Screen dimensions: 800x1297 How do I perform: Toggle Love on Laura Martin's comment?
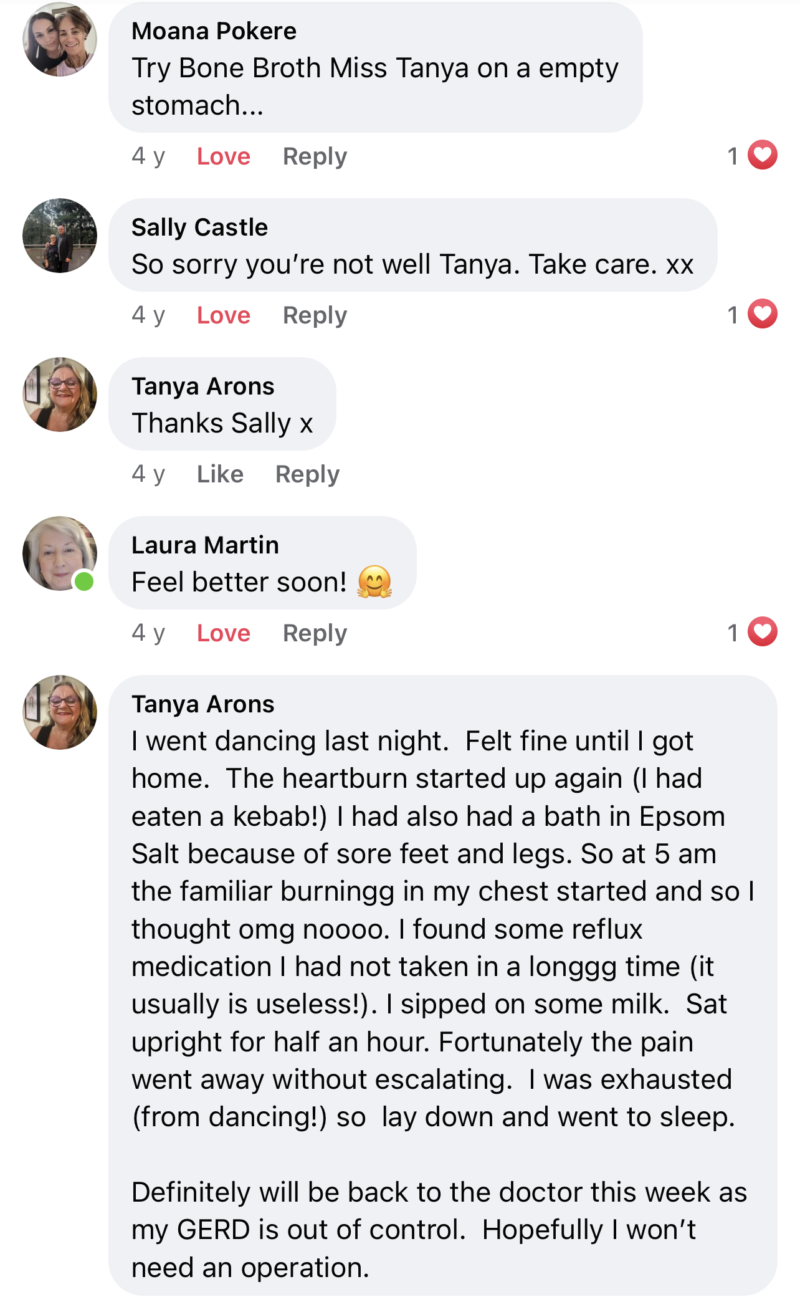point(224,633)
